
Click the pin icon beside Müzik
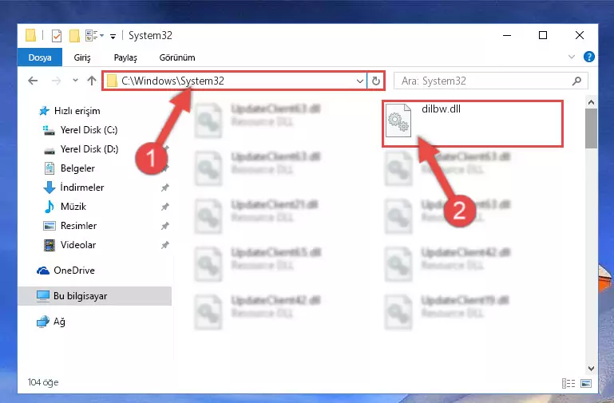point(164,207)
